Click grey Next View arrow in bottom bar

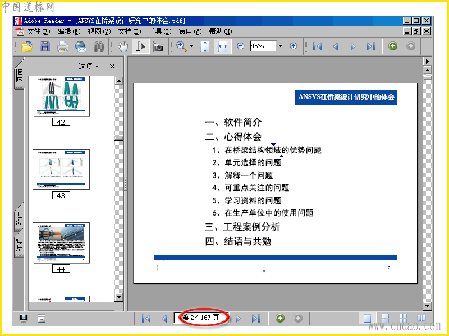298,318
